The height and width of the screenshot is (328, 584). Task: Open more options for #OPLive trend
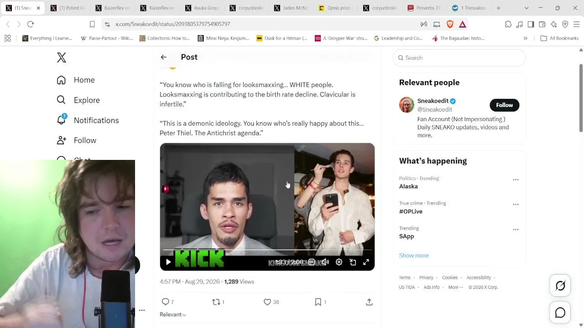pyautogui.click(x=516, y=205)
